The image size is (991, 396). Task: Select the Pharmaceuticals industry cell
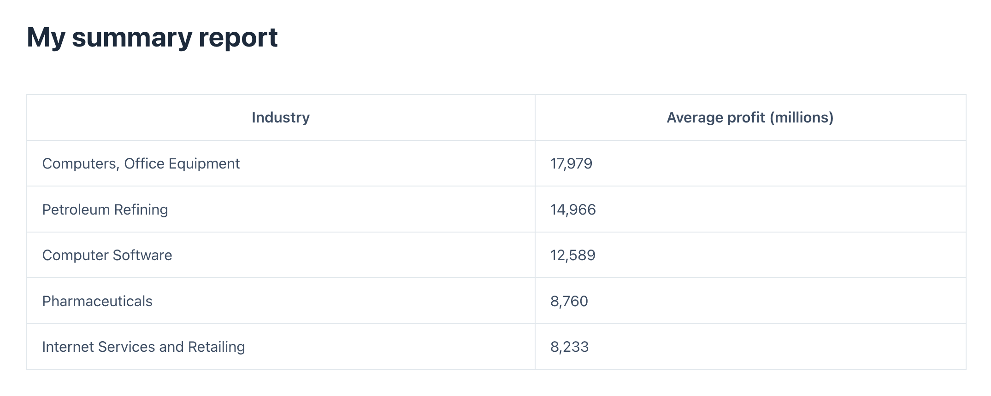click(x=97, y=301)
